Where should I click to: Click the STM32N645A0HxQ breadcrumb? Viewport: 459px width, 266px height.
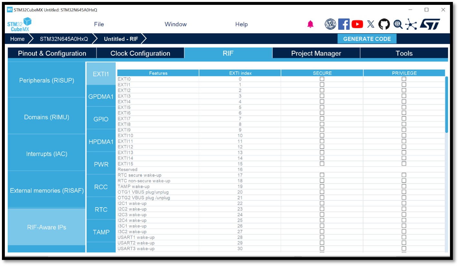click(64, 39)
